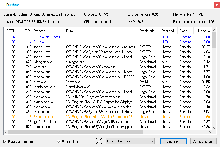This screenshot has height=147, width=220.
Task: Click the horizontal scrollbar right arrow
Action: [210, 132]
